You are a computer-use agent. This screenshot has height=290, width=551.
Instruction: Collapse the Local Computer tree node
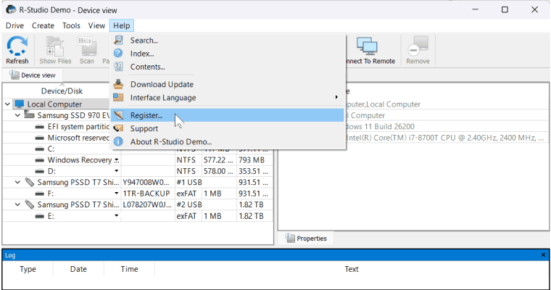[7, 104]
